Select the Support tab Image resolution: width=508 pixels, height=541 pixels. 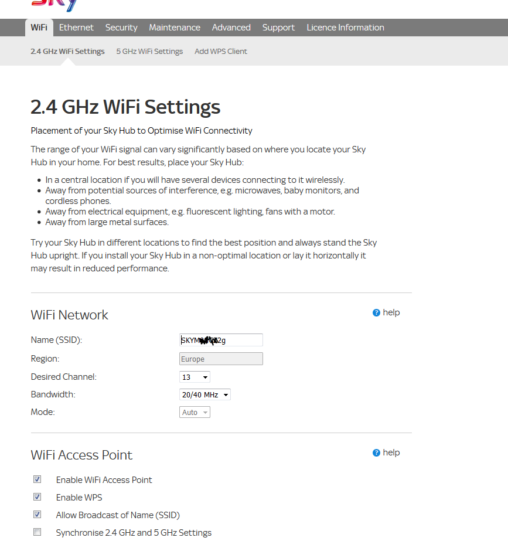pos(278,28)
